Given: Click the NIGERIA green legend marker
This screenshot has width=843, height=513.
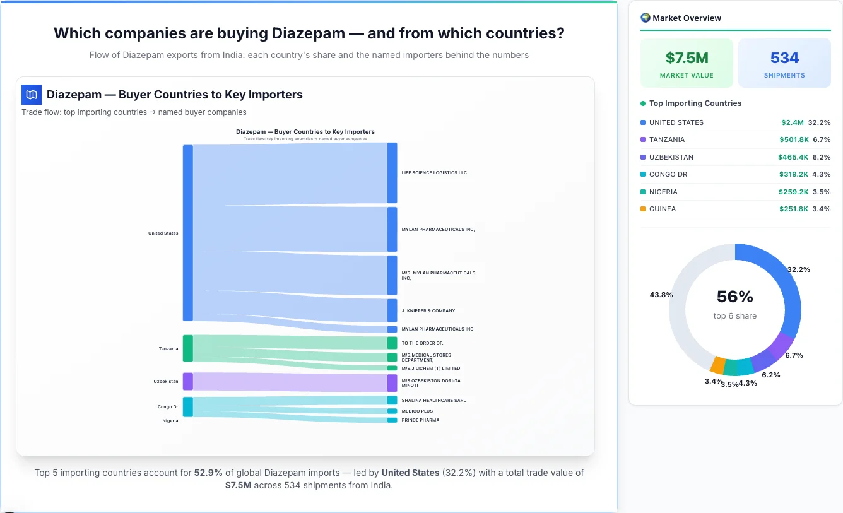Looking at the screenshot, I should click(x=642, y=192).
